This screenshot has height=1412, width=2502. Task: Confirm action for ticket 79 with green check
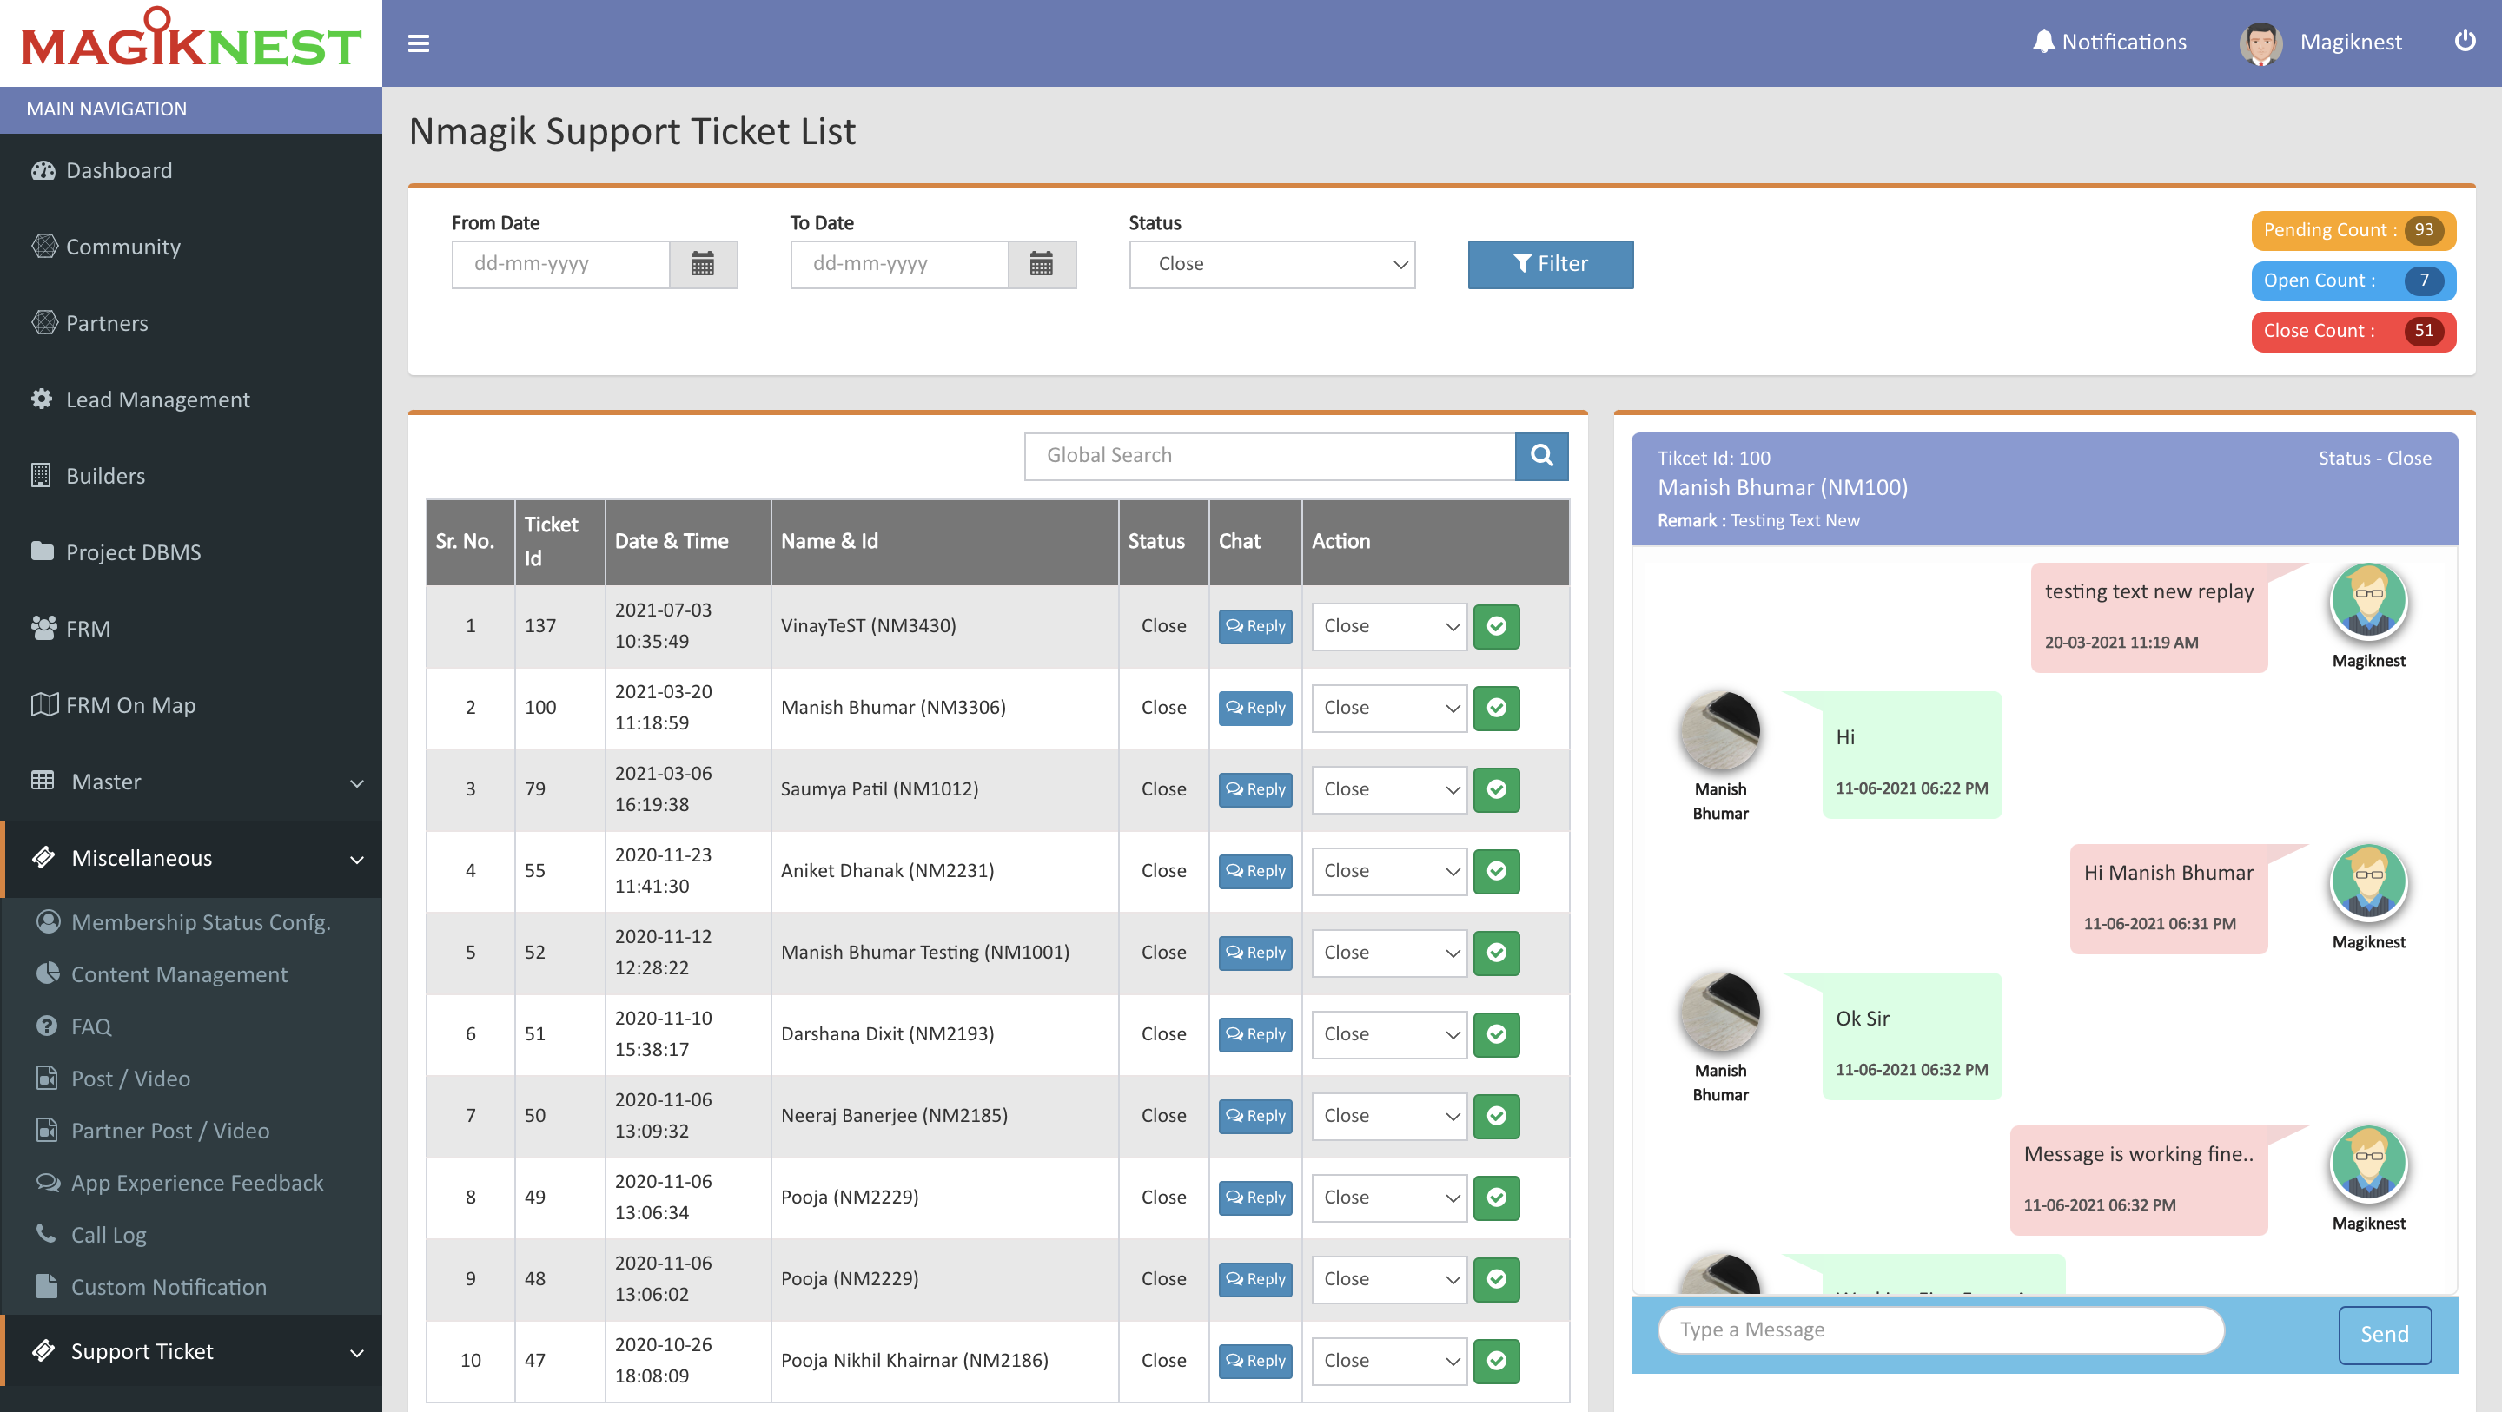pyautogui.click(x=1496, y=789)
